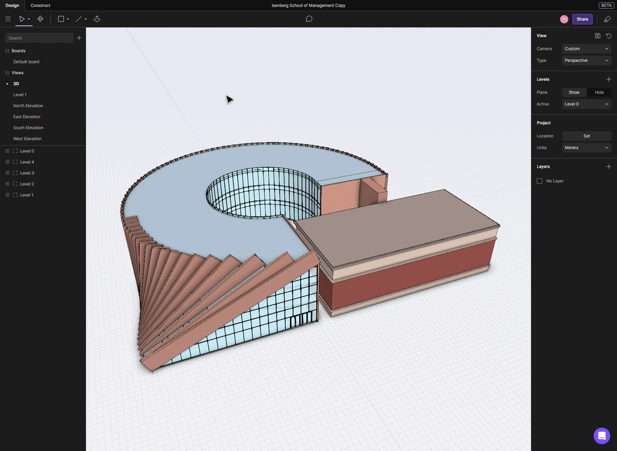Switch to the Design tab
The width and height of the screenshot is (617, 451).
coord(12,5)
